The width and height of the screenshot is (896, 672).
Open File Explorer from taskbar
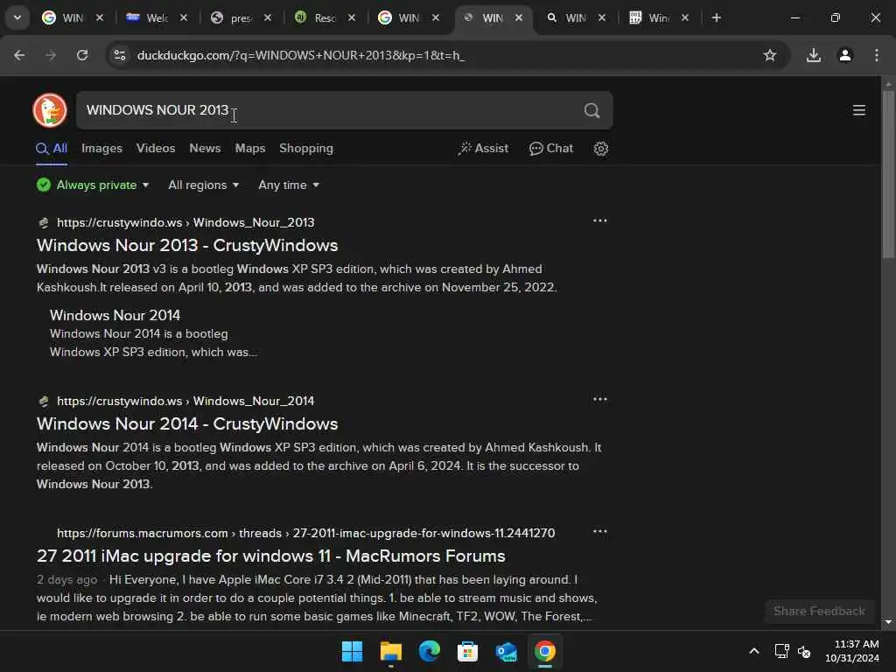click(x=391, y=651)
